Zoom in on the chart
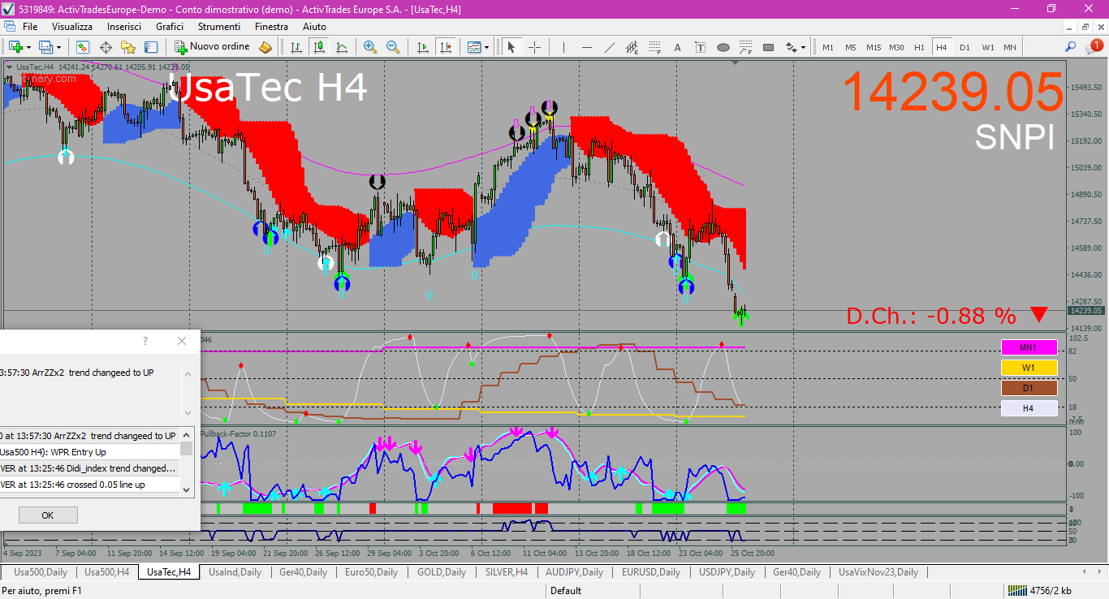 click(x=370, y=47)
